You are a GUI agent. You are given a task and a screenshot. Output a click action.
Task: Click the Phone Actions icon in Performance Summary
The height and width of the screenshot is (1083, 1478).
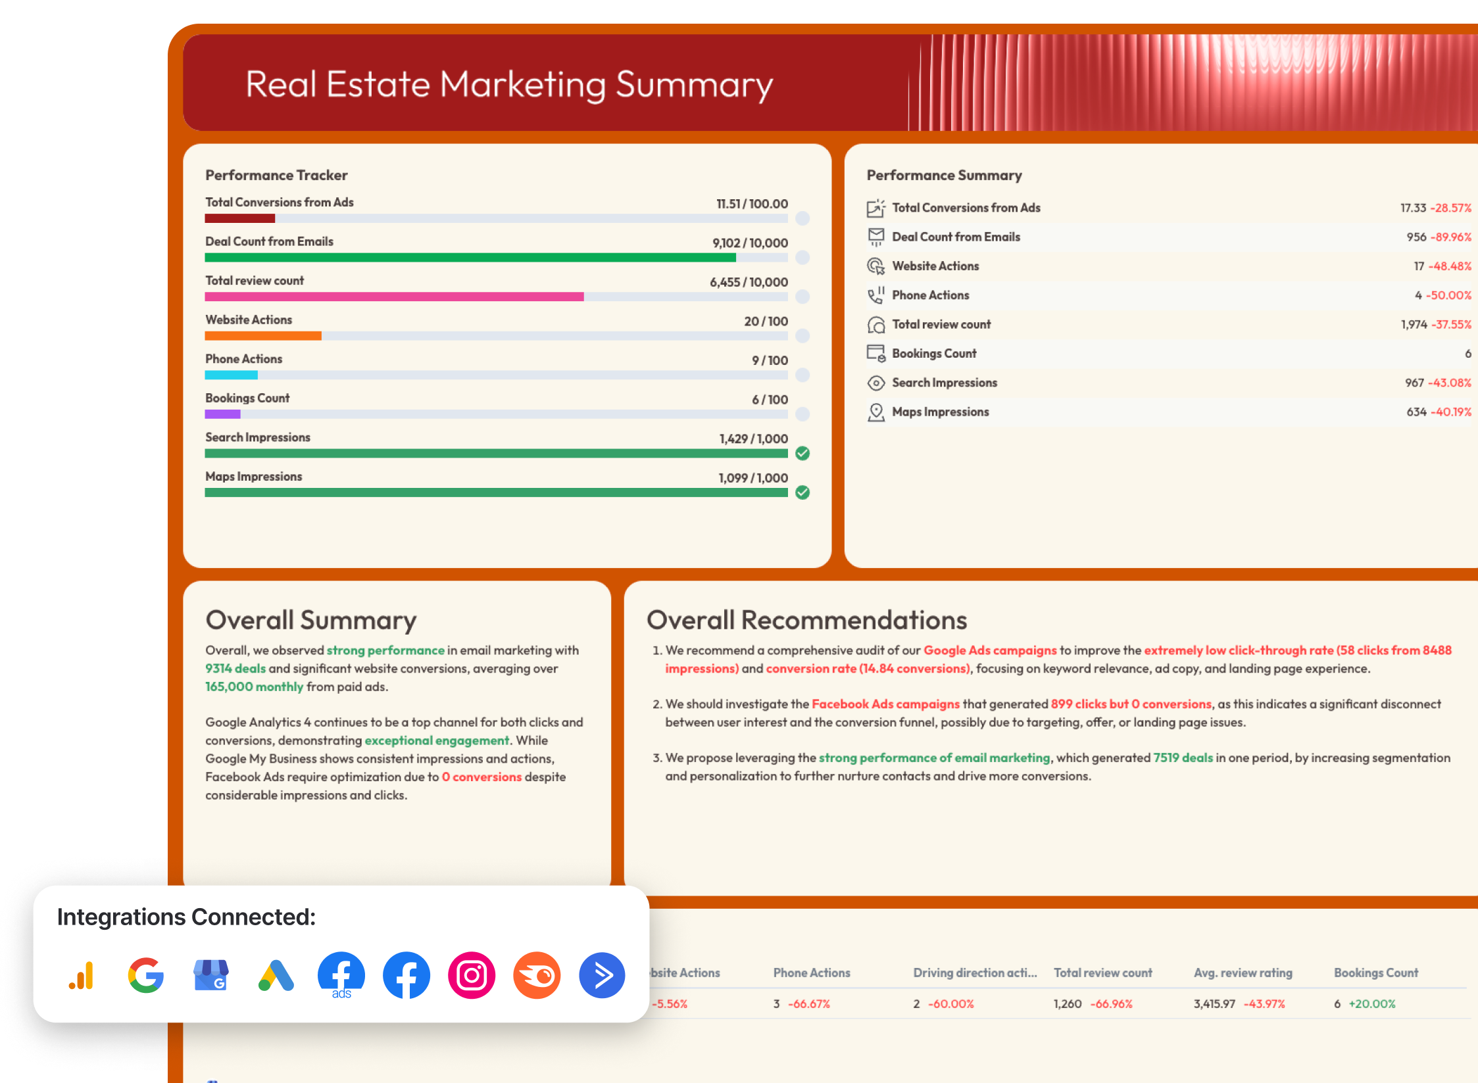pos(875,295)
